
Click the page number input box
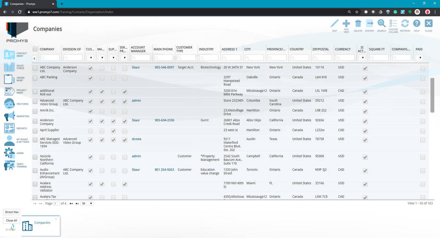click(x=56, y=204)
